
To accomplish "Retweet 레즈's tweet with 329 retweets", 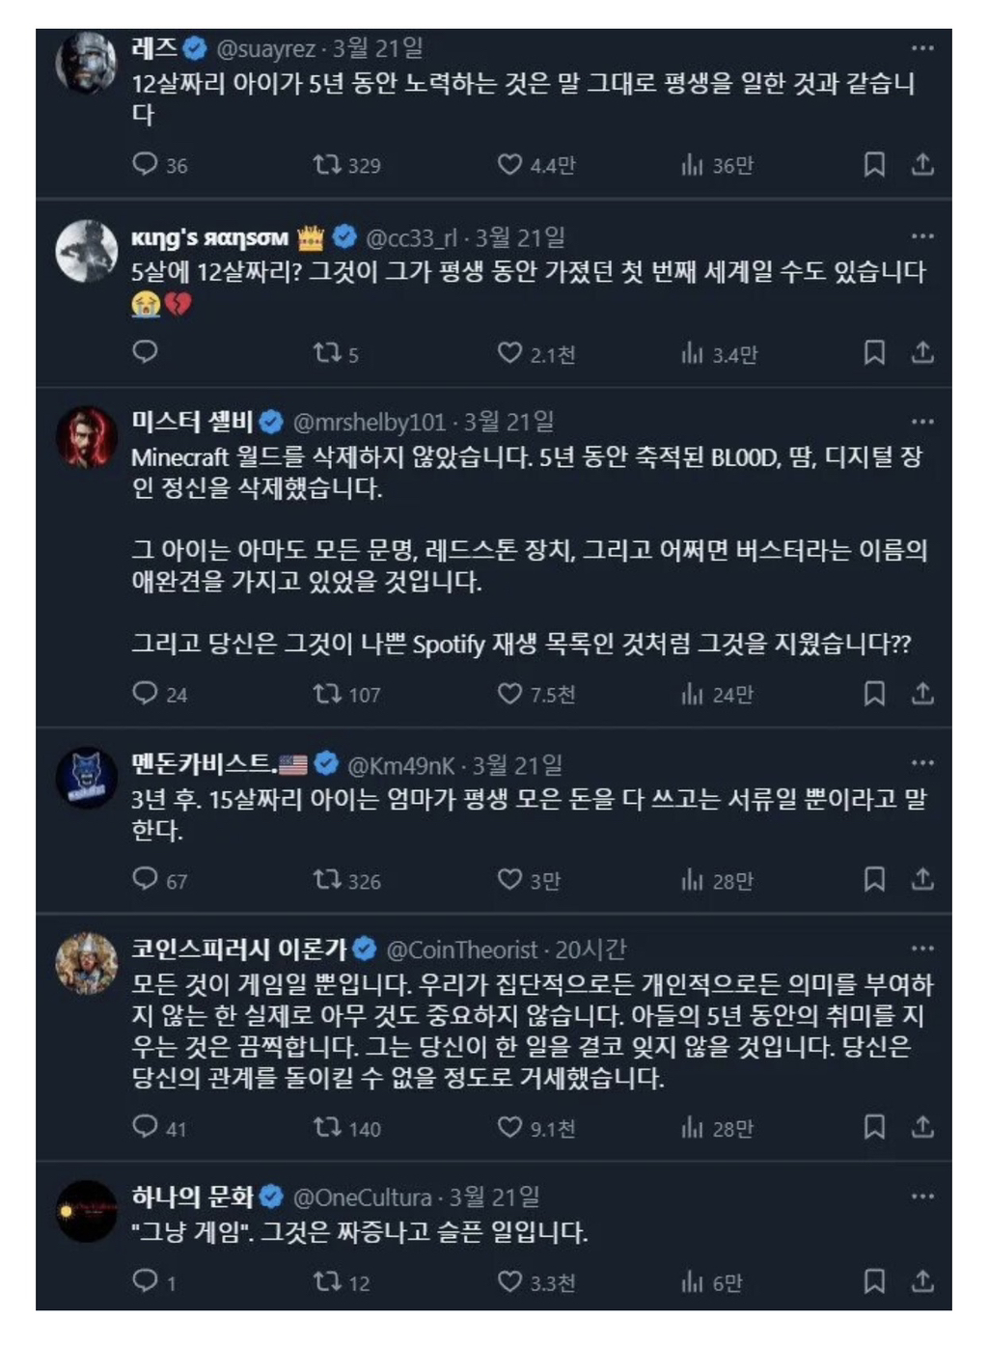I will pos(327,164).
